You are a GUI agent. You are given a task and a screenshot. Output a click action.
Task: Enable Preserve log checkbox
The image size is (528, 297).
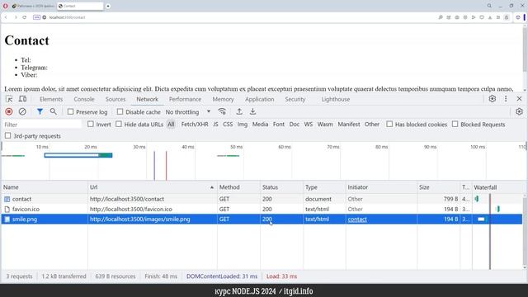click(x=70, y=111)
